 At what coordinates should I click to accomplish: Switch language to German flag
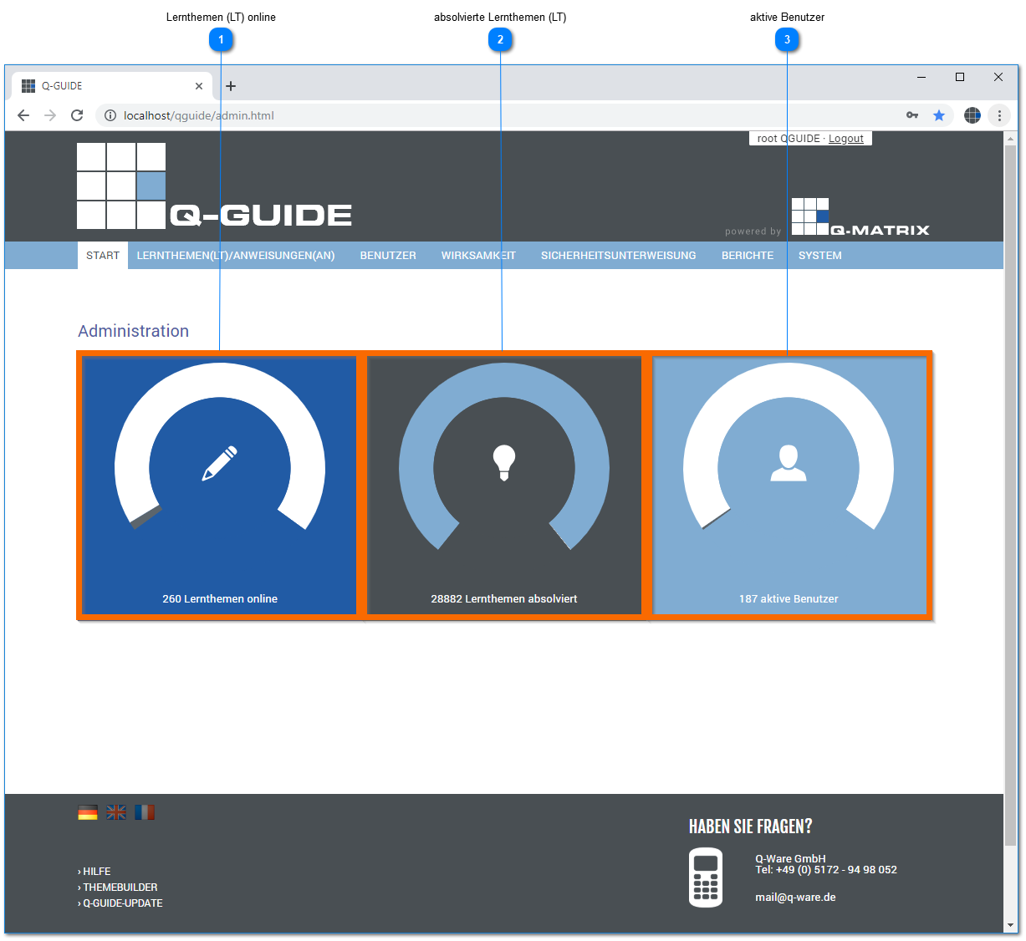88,812
